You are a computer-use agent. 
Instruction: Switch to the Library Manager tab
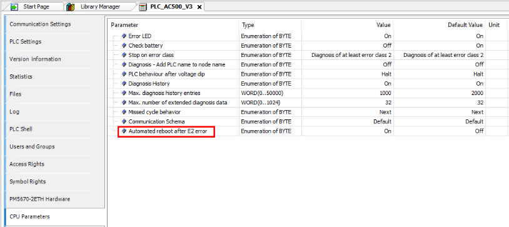pos(100,6)
